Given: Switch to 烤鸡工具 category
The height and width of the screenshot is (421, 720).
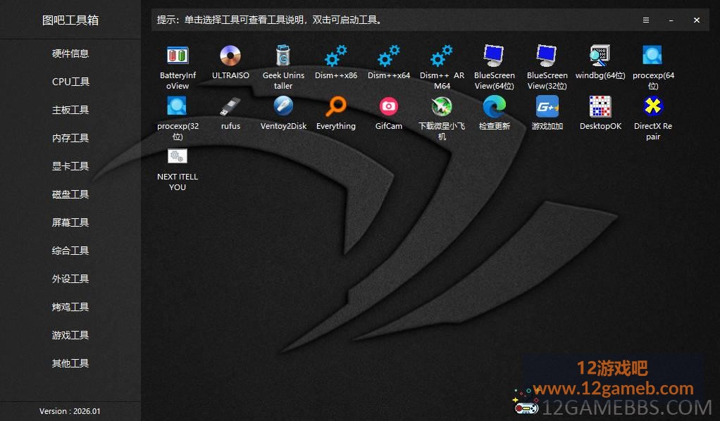Looking at the screenshot, I should click(x=70, y=307).
